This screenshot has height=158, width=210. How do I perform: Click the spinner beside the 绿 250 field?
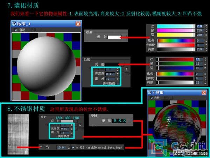coord(206,31)
